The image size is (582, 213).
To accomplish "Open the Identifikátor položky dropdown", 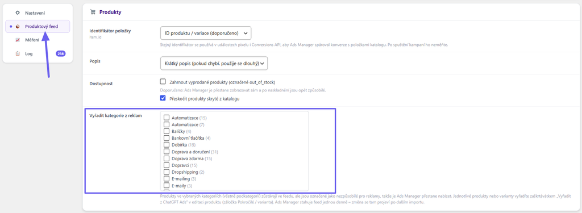I will click(206, 33).
